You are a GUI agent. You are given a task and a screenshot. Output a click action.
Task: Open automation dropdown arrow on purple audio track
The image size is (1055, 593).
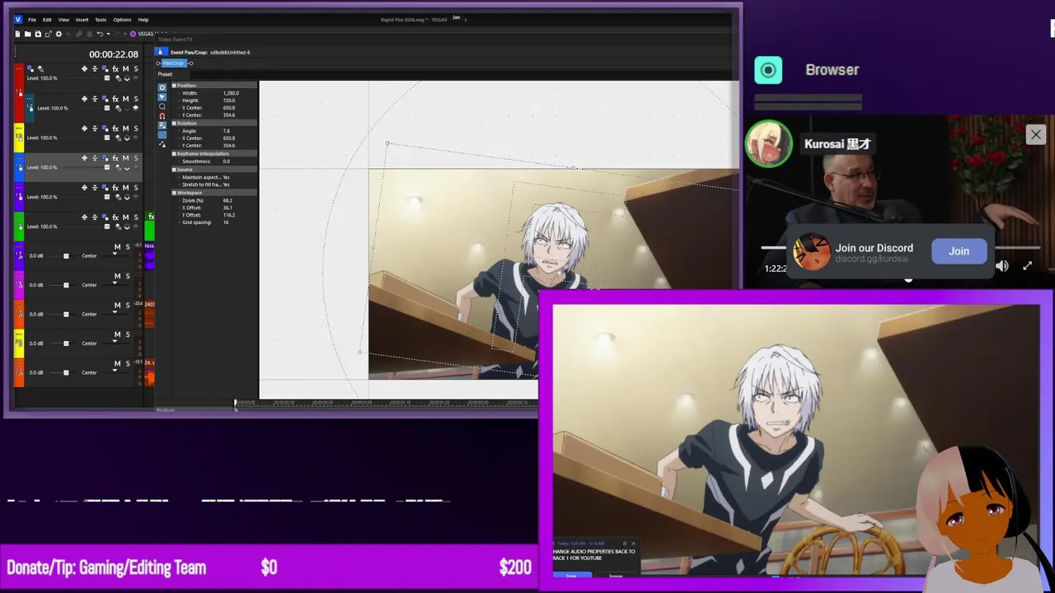pos(115,254)
